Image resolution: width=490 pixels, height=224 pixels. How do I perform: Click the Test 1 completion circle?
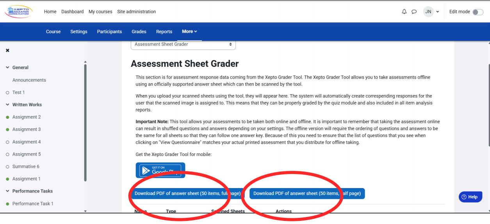point(7,93)
